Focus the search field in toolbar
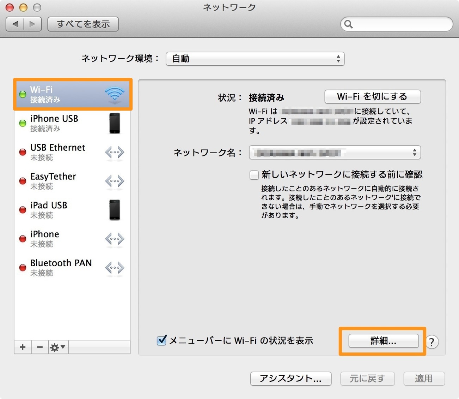 click(x=397, y=24)
